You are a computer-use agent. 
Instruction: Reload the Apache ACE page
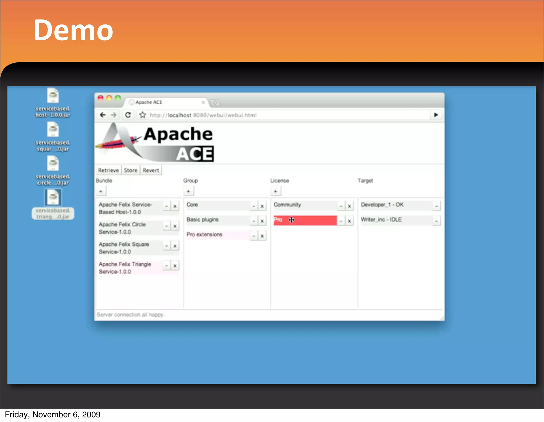(128, 115)
